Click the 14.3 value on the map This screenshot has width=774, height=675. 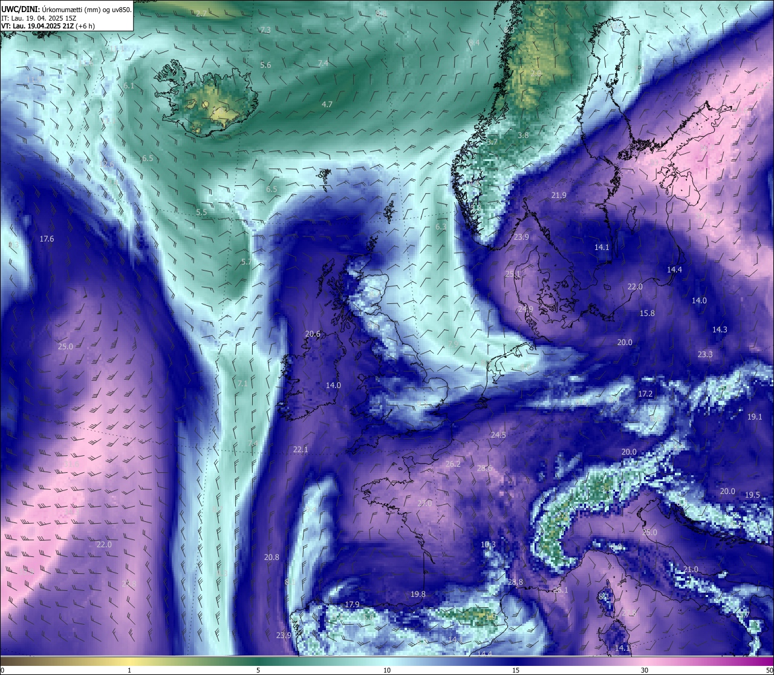[720, 330]
